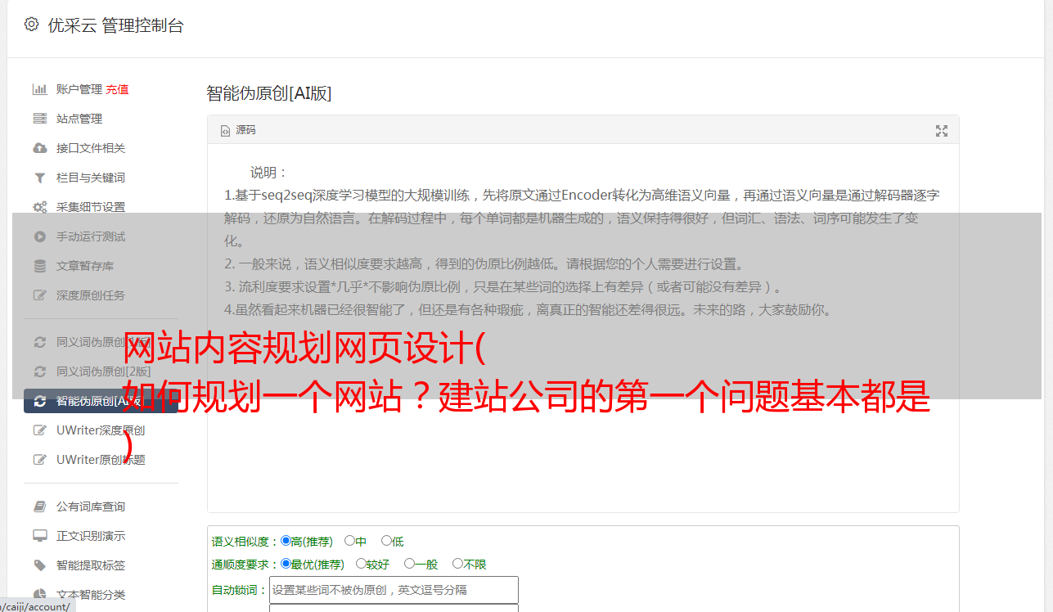This screenshot has height=612, width=1053.
Task: Click the 自动锁词 input field
Action: click(x=394, y=590)
